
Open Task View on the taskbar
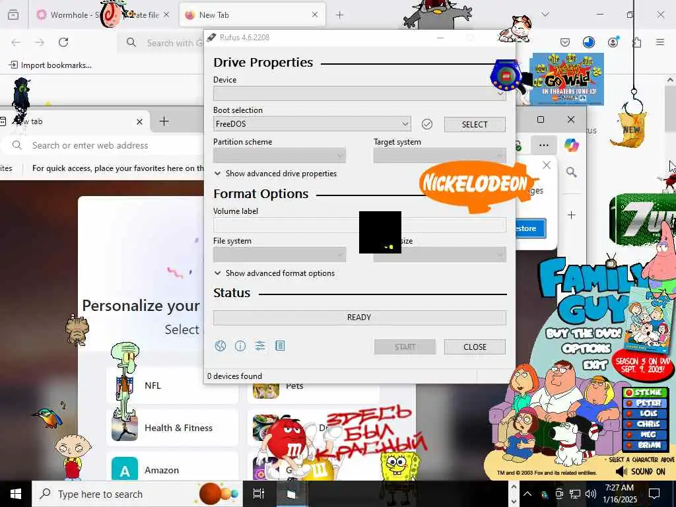tap(258, 494)
